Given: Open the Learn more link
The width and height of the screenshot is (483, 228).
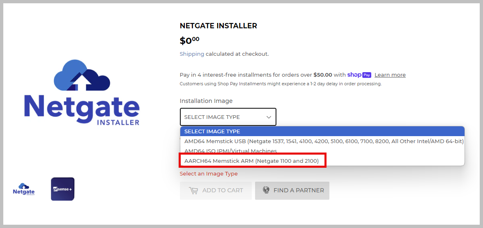Looking at the screenshot, I should pos(390,75).
